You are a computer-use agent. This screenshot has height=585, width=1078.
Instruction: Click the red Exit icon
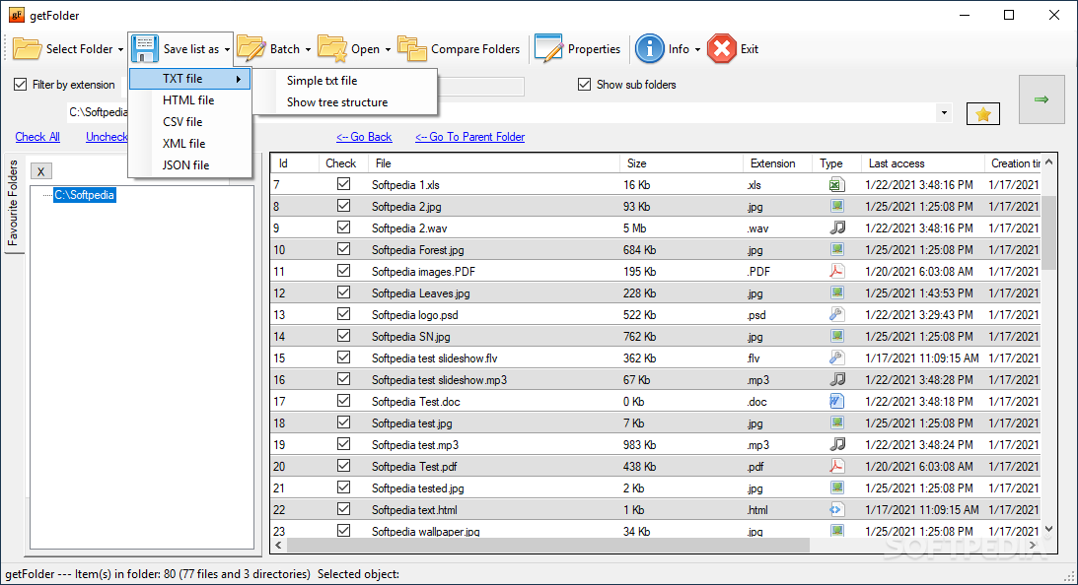pos(721,49)
